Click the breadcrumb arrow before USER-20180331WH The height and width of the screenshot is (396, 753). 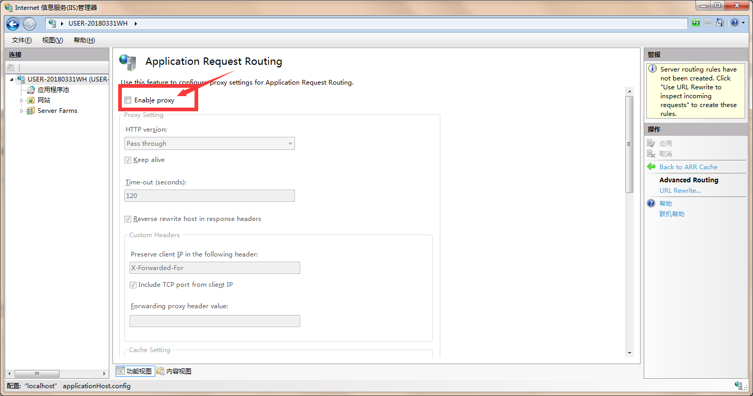click(63, 24)
